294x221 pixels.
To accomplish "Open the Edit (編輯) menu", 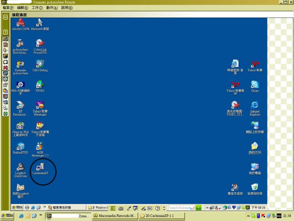I will pyautogui.click(x=22, y=8).
